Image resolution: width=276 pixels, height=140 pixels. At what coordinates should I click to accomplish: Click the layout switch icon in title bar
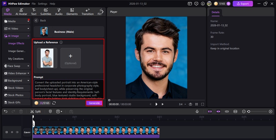pyautogui.click(x=190, y=4)
